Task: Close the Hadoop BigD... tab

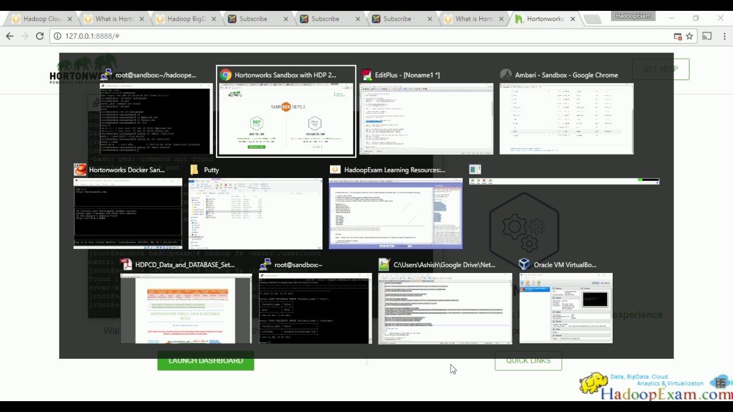Action: (214, 19)
